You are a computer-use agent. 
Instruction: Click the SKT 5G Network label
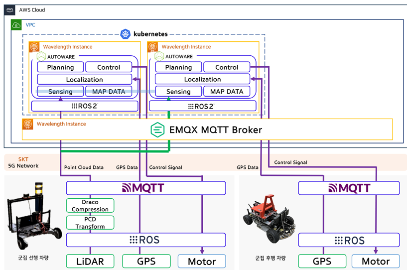pos(23,163)
